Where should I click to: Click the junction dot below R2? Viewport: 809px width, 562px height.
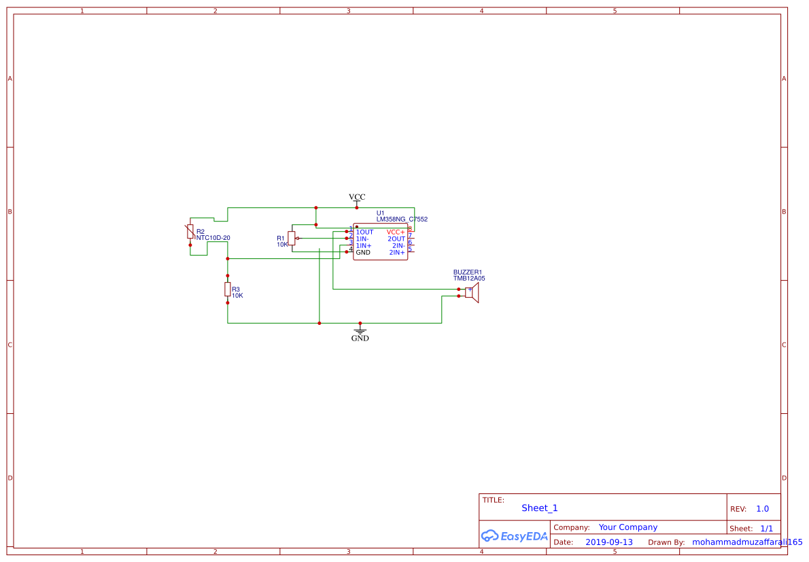190,245
